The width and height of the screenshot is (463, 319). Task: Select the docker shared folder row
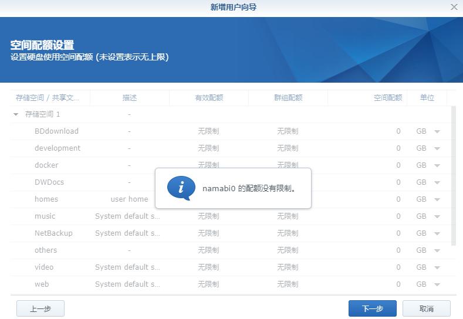click(231, 165)
